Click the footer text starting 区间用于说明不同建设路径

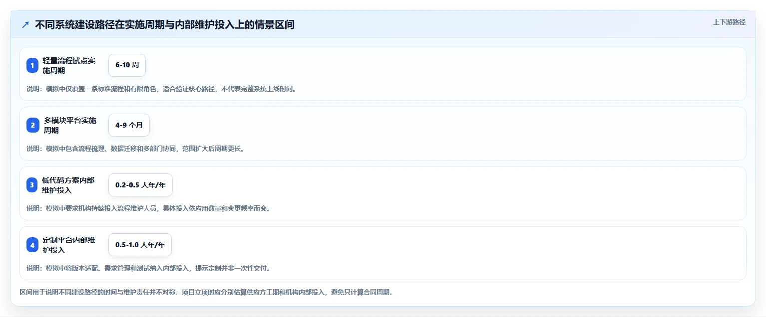206,293
